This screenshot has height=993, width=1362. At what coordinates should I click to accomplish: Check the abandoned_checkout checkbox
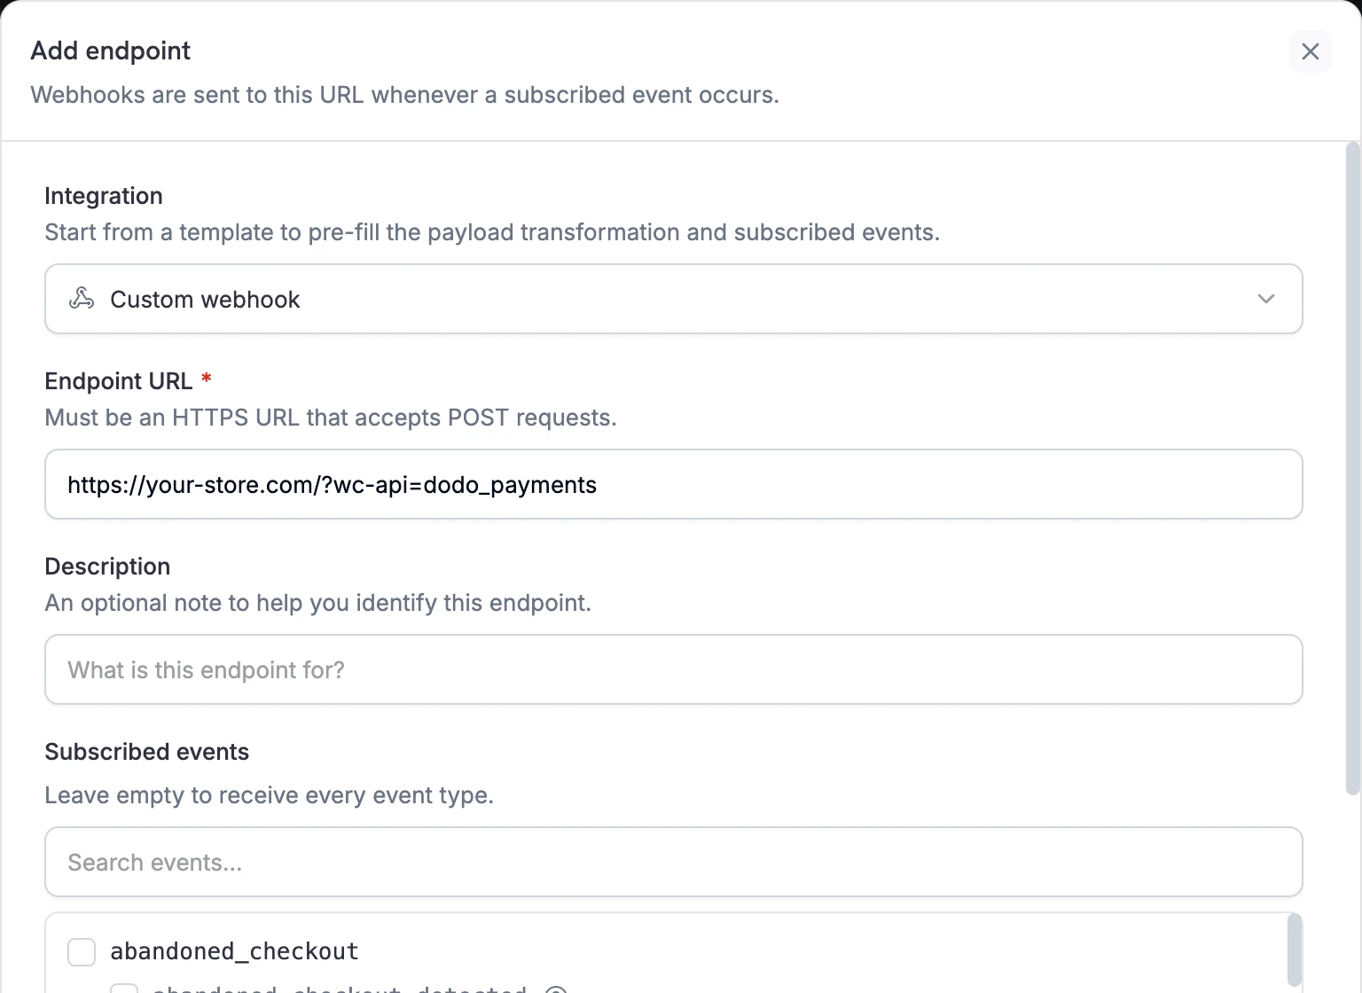pos(82,952)
